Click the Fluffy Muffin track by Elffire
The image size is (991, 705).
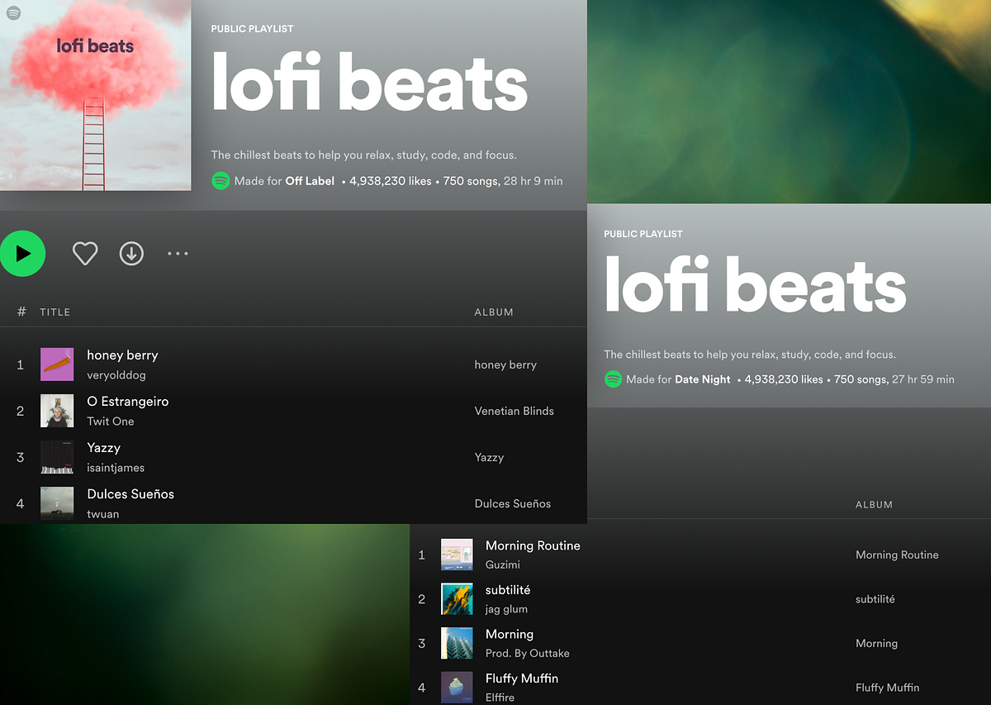(x=521, y=678)
